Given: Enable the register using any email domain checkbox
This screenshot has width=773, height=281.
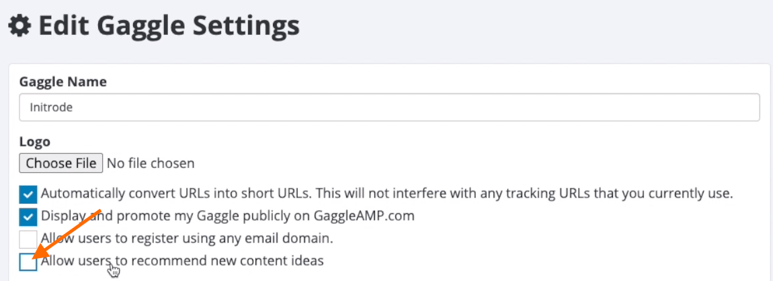Looking at the screenshot, I should point(28,239).
